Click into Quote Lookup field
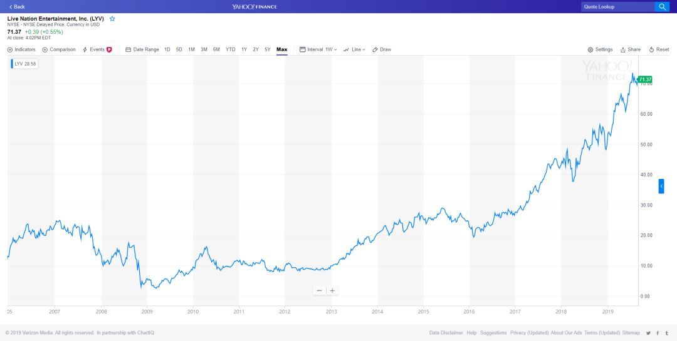The width and height of the screenshot is (677, 341). [x=618, y=6]
